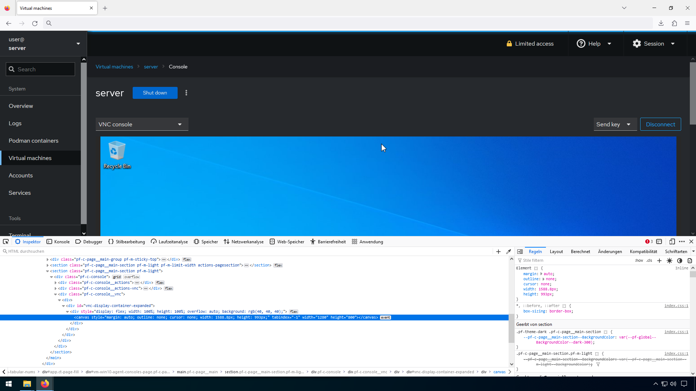This screenshot has height=391, width=696.
Task: Open the VNC console dropdown
Action: (142, 124)
